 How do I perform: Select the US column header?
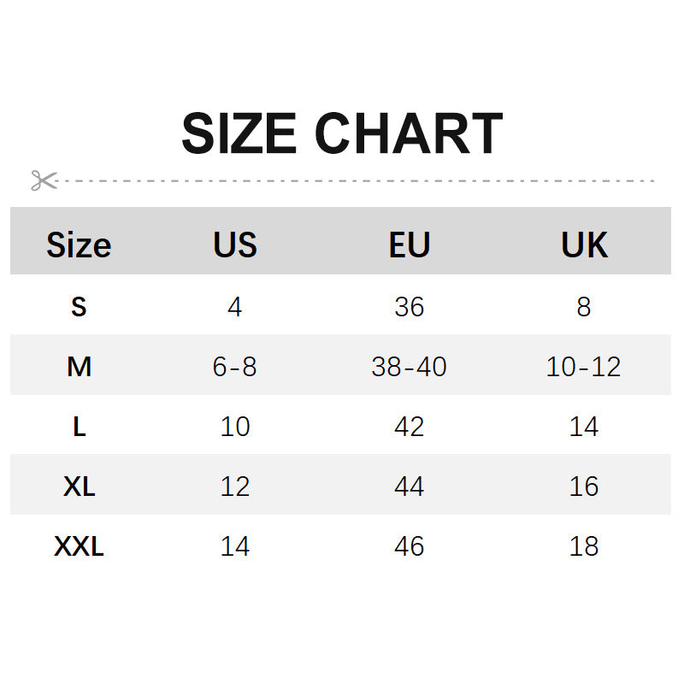coord(235,245)
